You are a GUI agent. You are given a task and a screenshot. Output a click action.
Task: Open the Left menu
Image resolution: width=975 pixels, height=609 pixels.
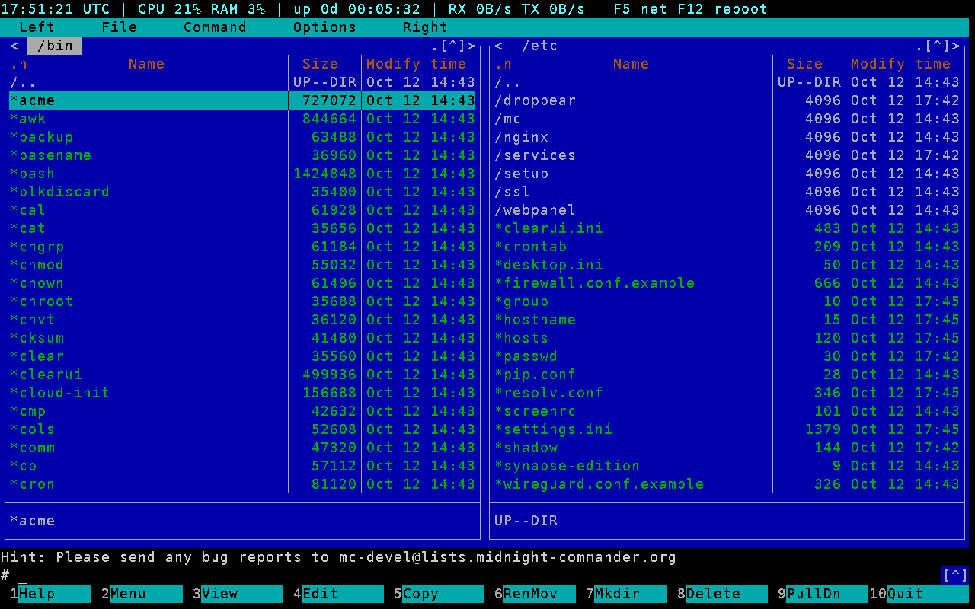(x=37, y=27)
